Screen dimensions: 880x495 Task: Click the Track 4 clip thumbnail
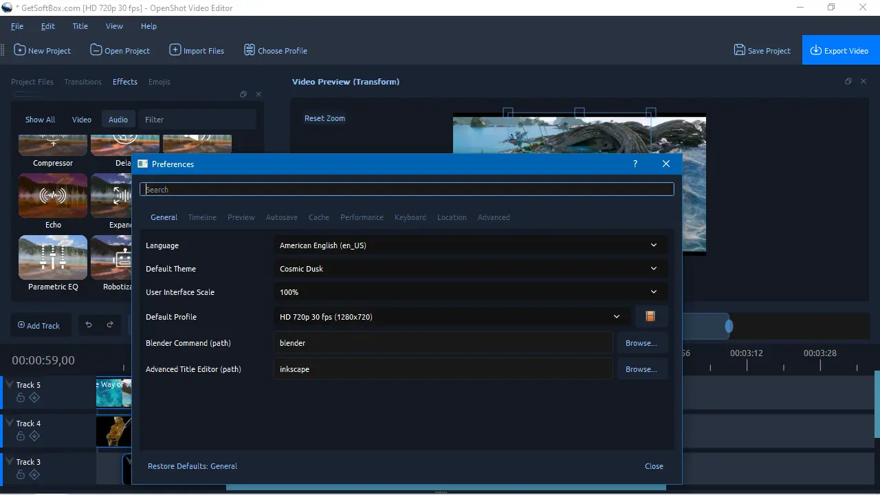pos(113,432)
